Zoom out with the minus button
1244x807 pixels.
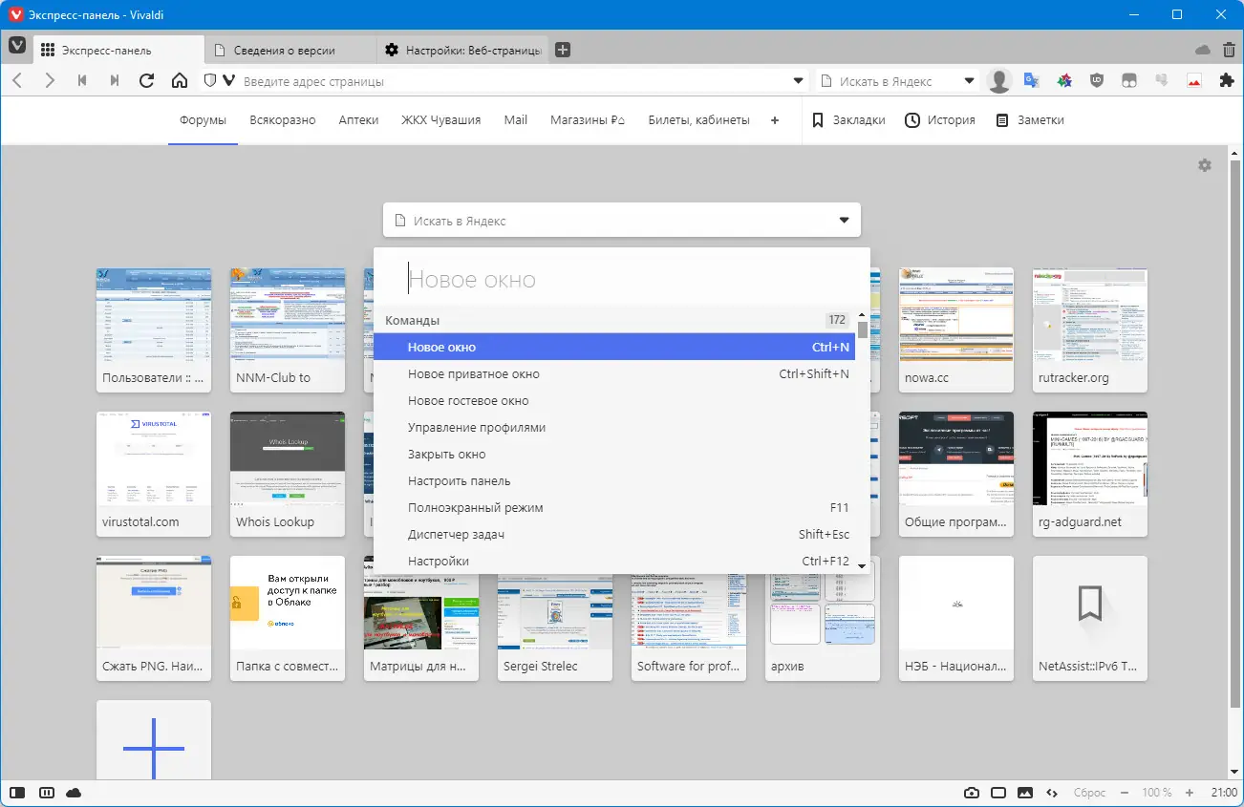(x=1124, y=793)
